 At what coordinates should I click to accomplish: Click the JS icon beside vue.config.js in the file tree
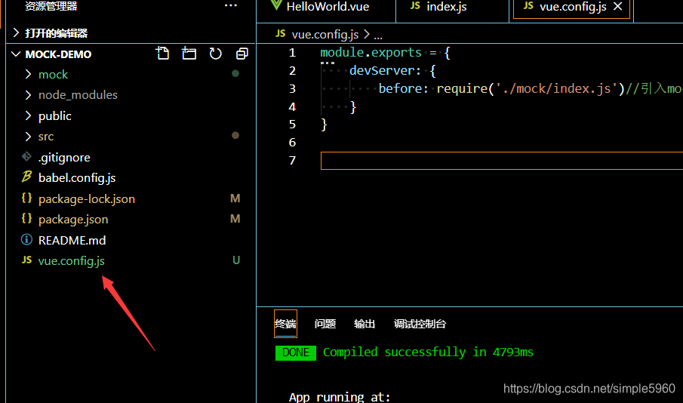pyautogui.click(x=26, y=260)
